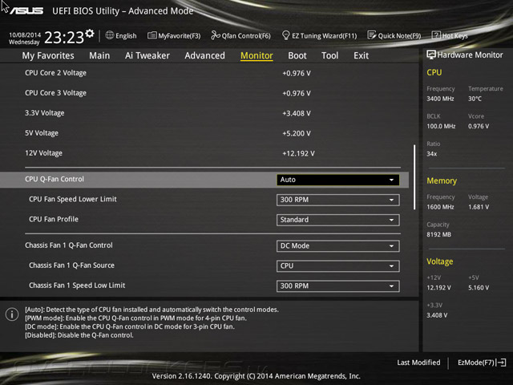Click the 5.160 V reading in sidebar
Image resolution: width=513 pixels, height=385 pixels.
(479, 287)
